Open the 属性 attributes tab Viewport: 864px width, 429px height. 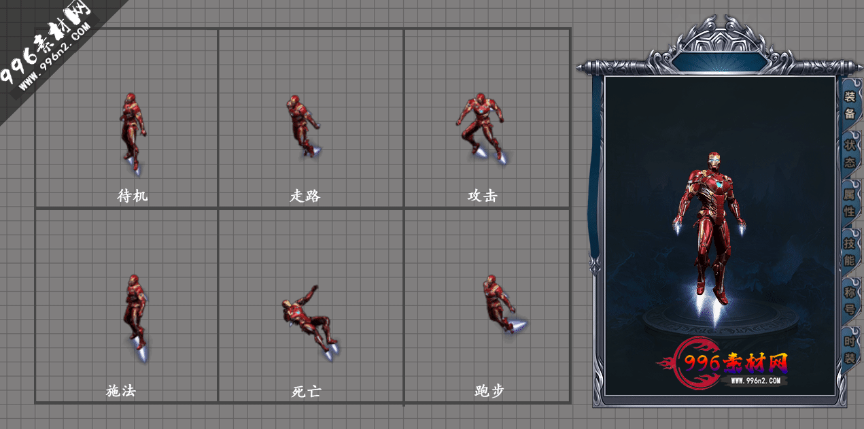tap(850, 203)
